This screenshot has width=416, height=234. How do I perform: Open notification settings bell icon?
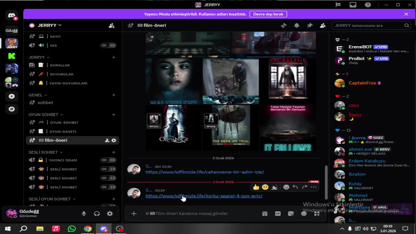point(297,25)
